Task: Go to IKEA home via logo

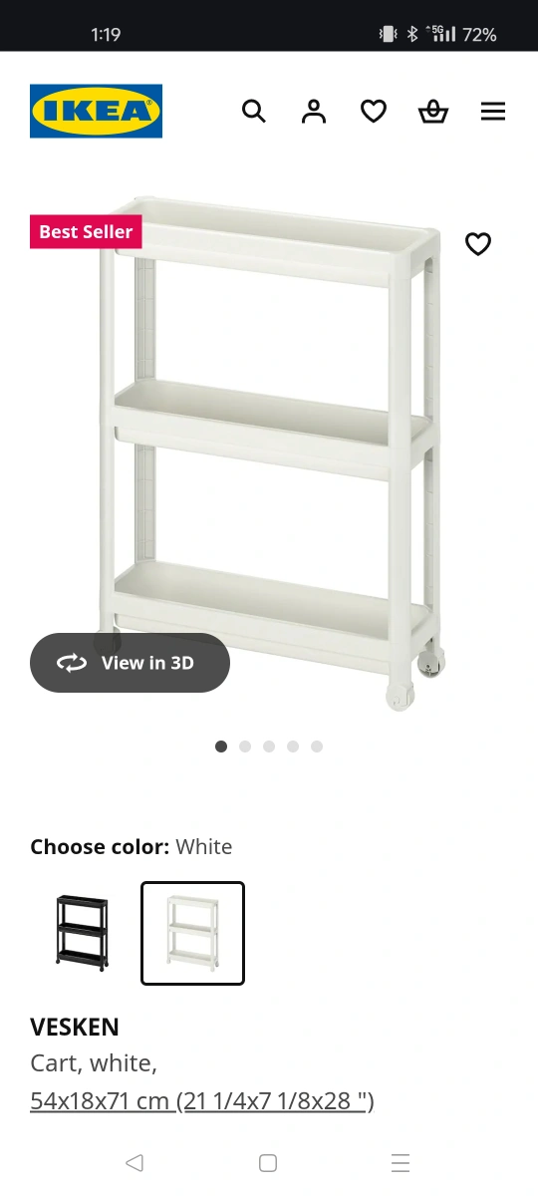Action: (x=96, y=111)
